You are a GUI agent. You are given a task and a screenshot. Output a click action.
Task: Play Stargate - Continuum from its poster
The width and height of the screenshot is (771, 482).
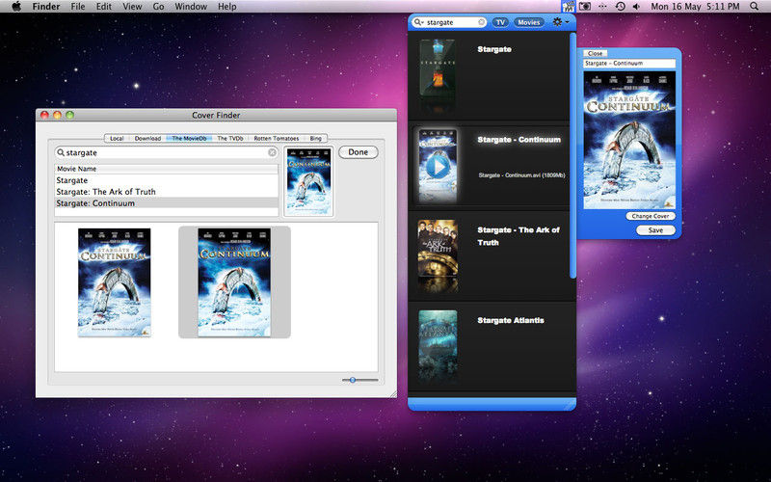(x=438, y=167)
